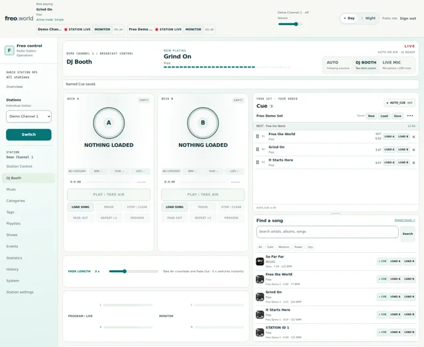Open Station settings in the sidebar
The image size is (424, 347).
tap(20, 292)
